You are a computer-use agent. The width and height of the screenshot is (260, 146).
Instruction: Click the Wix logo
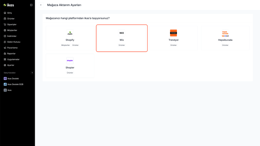pyautogui.click(x=122, y=33)
